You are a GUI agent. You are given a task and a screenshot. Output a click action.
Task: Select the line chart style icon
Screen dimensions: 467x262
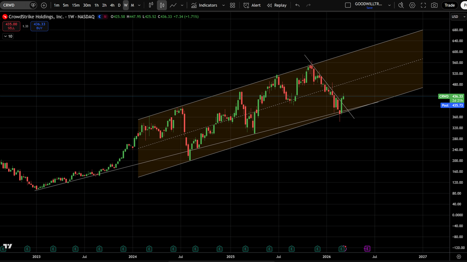[174, 5]
